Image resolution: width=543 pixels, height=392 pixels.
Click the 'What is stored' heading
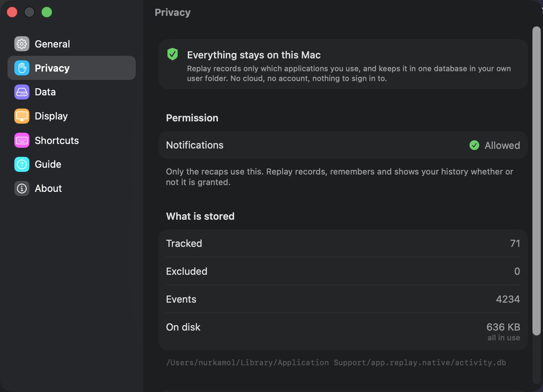(200, 216)
